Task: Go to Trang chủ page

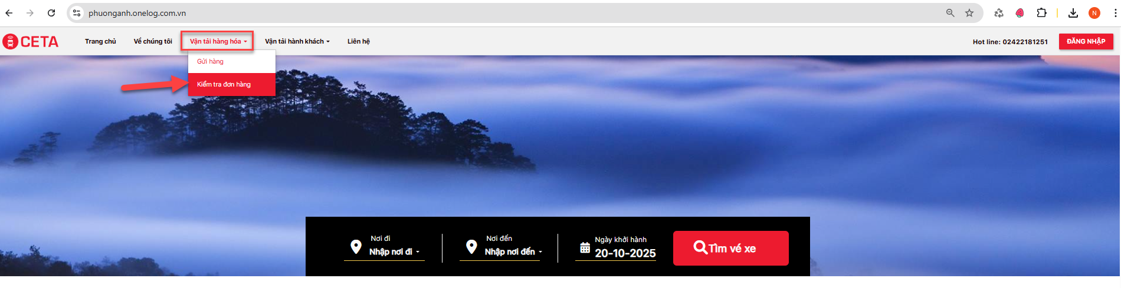Action: [x=100, y=41]
